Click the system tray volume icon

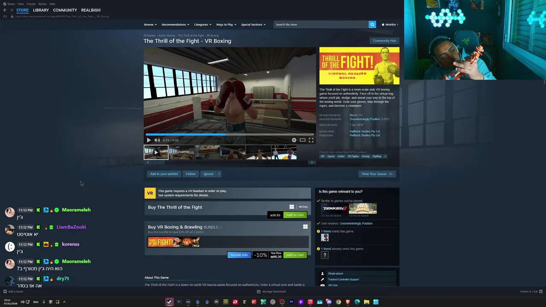(23, 302)
